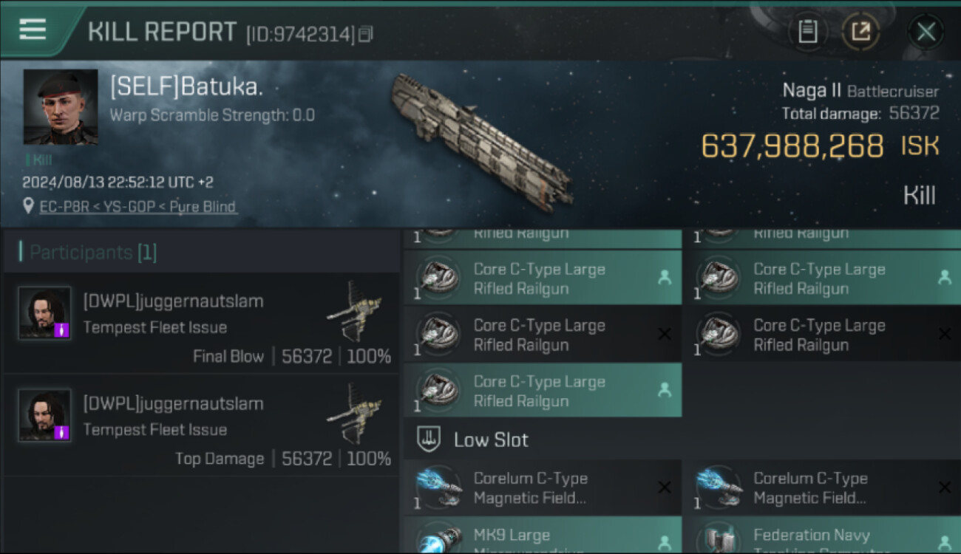The height and width of the screenshot is (554, 961).
Task: Click Final Blow Tempest Fleet Issue ship icon
Action: point(355,310)
